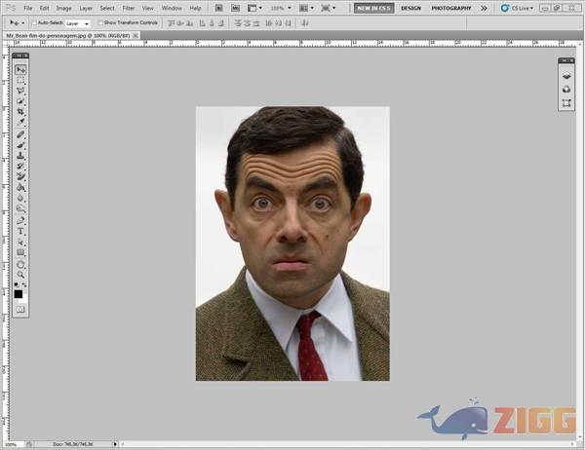Select the Rectangle shape tool
The image size is (585, 450).
20,252
